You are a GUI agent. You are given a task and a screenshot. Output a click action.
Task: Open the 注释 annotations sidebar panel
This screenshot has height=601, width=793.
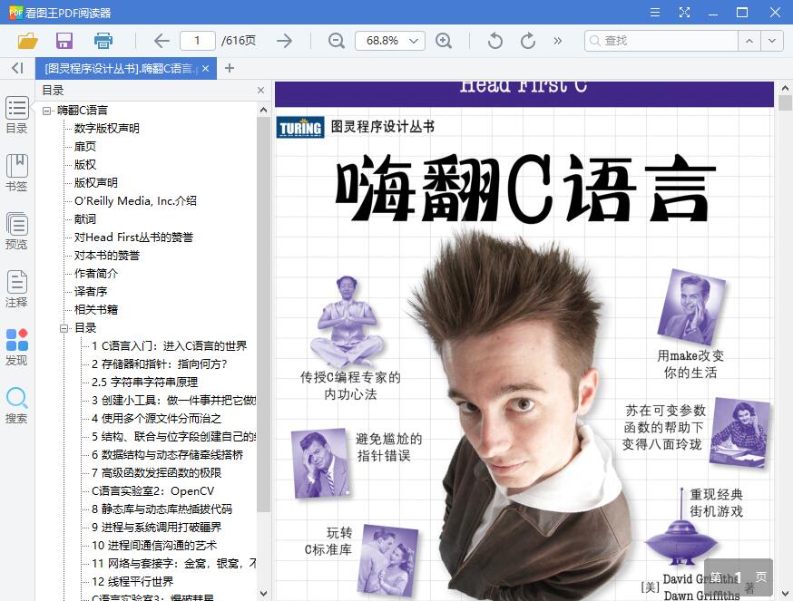16,289
